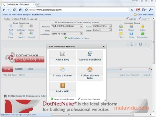The image size is (156, 117).
Task: Click the Import page icon
Action: (31, 33)
